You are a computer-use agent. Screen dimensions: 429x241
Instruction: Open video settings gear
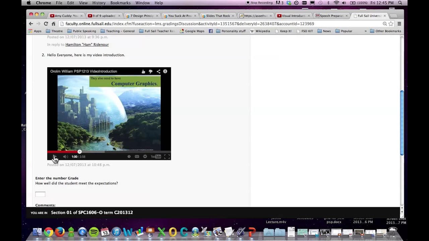pos(145,157)
